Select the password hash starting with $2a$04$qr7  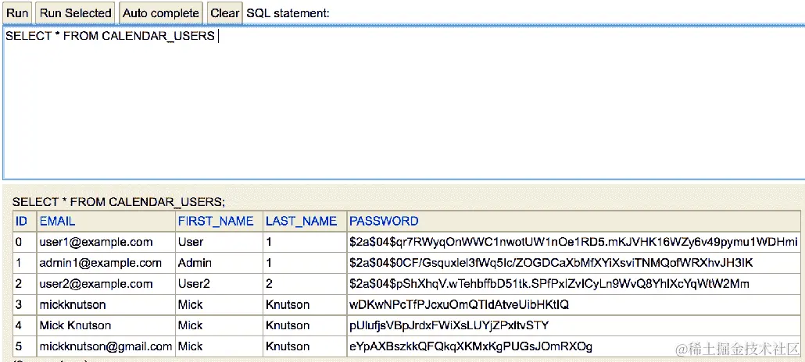click(573, 242)
